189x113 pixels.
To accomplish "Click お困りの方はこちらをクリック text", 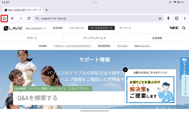I will (x=150, y=73).
